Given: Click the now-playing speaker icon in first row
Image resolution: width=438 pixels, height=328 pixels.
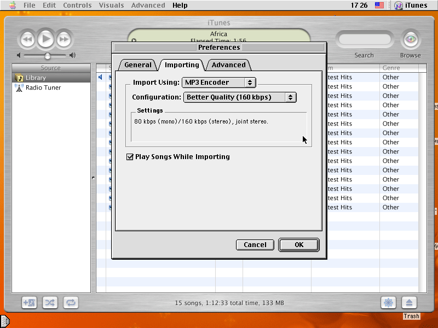Looking at the screenshot, I should click(x=101, y=77).
